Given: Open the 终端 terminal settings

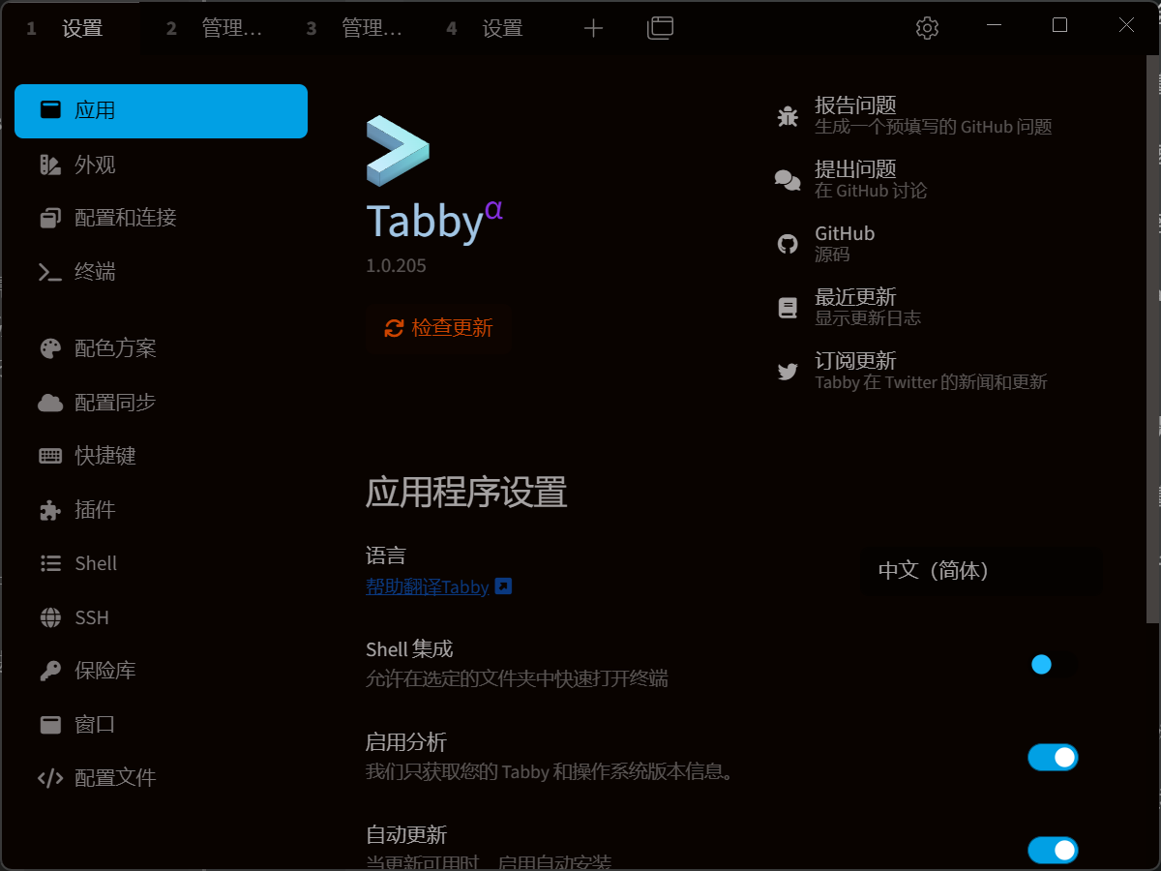Looking at the screenshot, I should click(161, 272).
